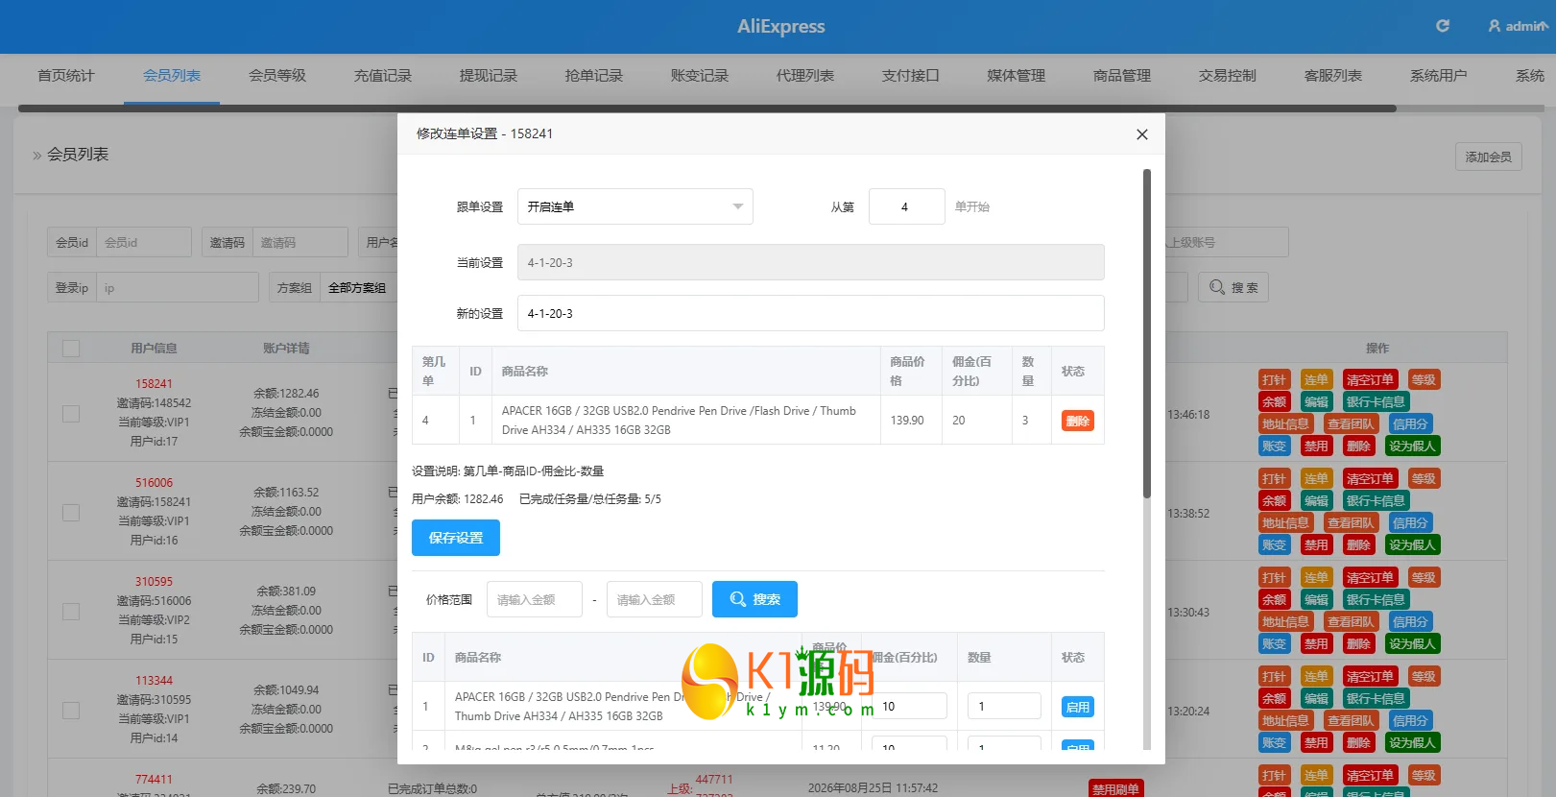Click 等级 for member 113344

(x=1424, y=677)
